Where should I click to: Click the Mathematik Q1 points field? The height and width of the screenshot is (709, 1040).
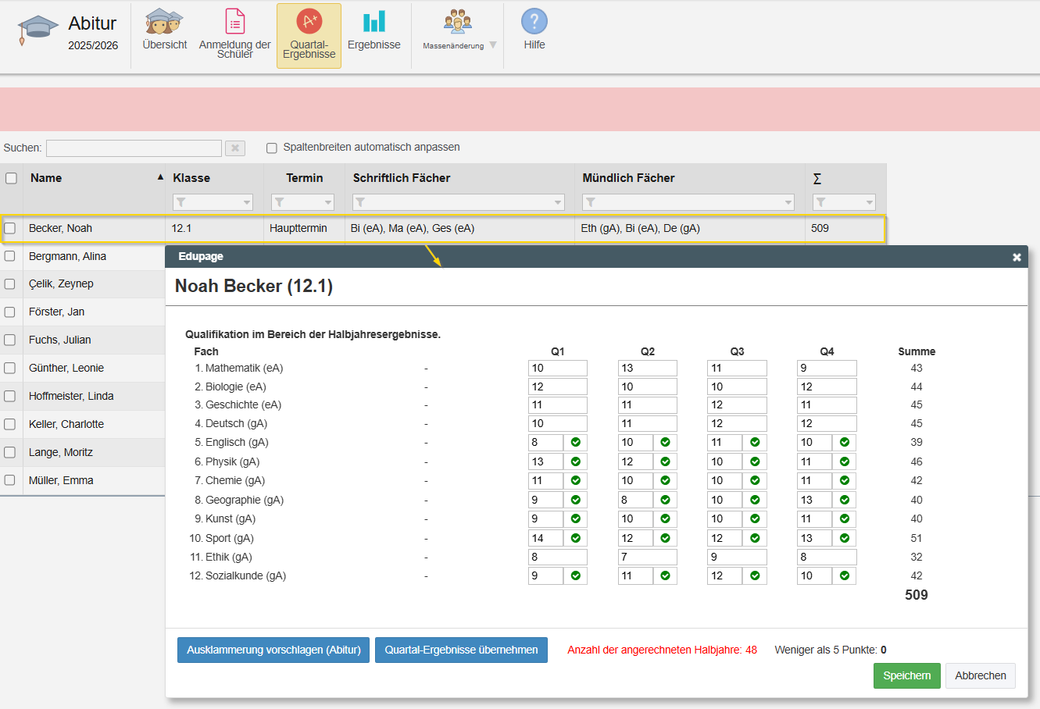pyautogui.click(x=557, y=369)
